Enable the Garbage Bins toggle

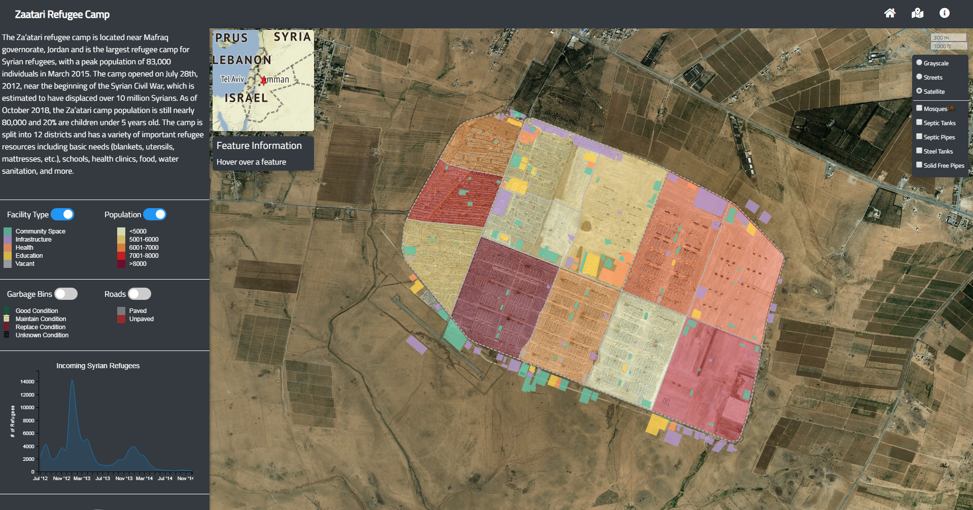click(66, 294)
